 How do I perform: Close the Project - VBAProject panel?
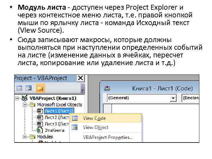point(81,78)
